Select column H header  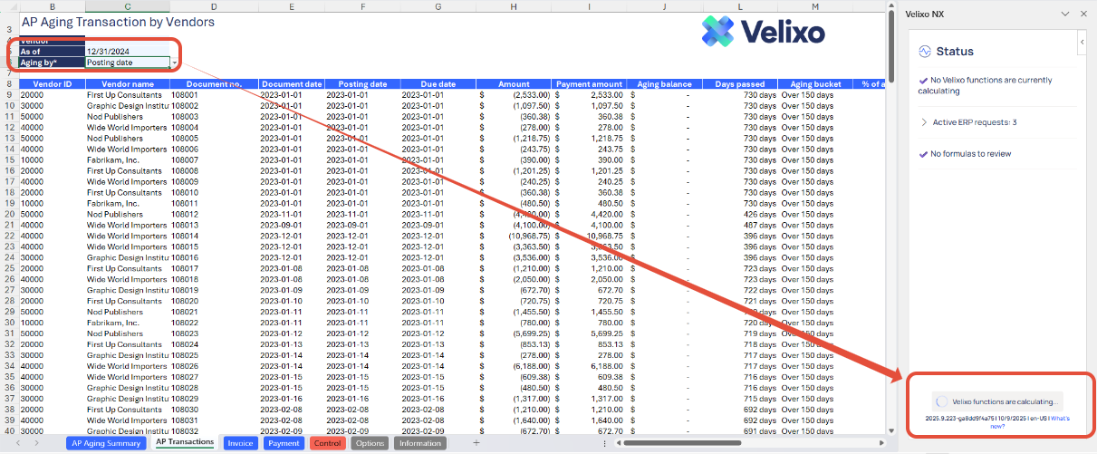tap(514, 6)
